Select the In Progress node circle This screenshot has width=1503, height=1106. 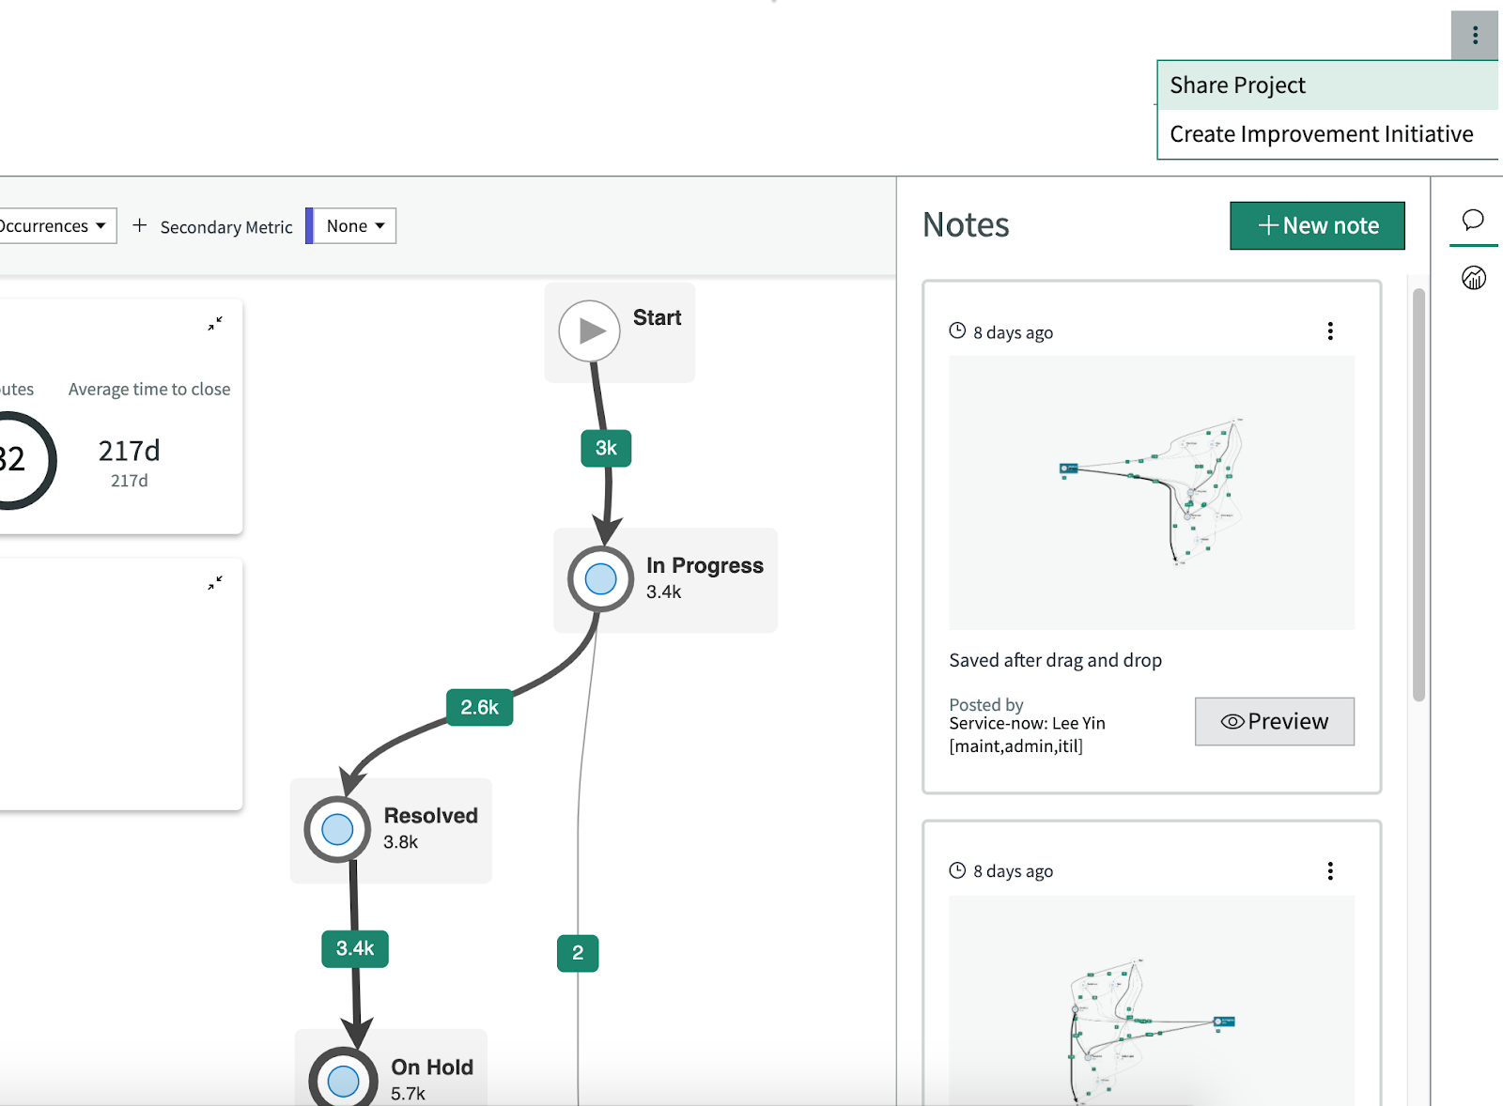click(x=600, y=579)
